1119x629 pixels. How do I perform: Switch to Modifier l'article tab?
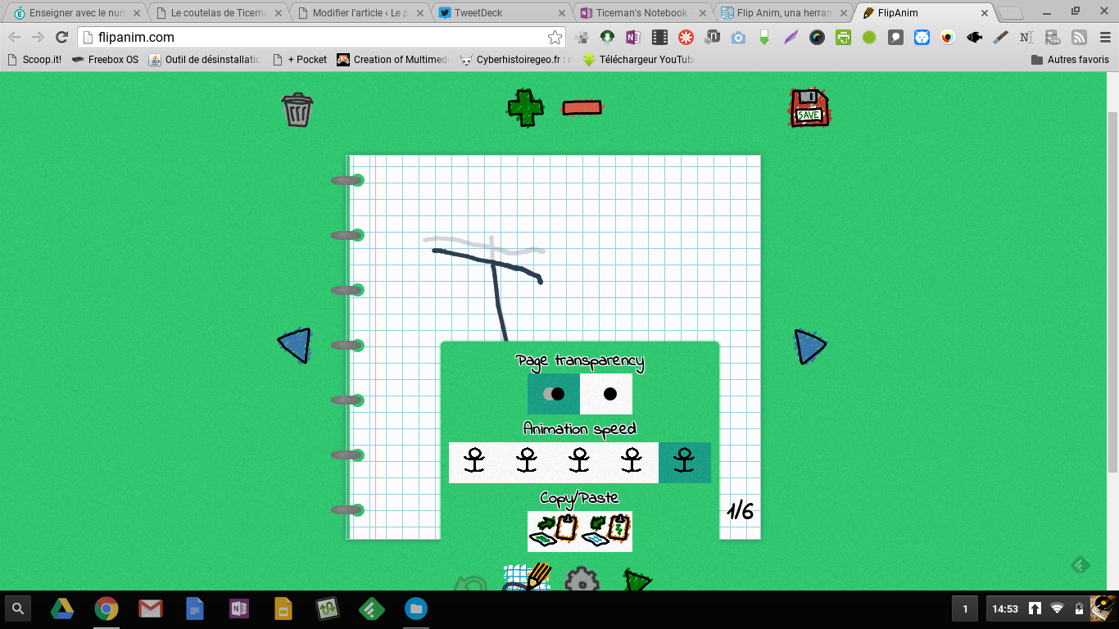click(360, 13)
